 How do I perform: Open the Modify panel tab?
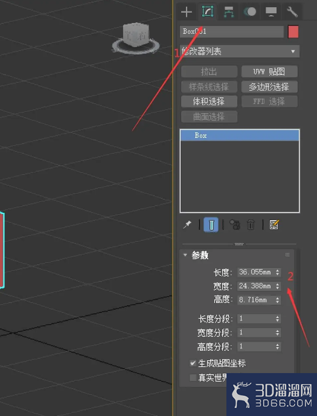point(208,12)
